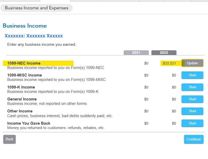
Task: Click the 1099-NEC Income row title
Action: pyautogui.click(x=24, y=63)
